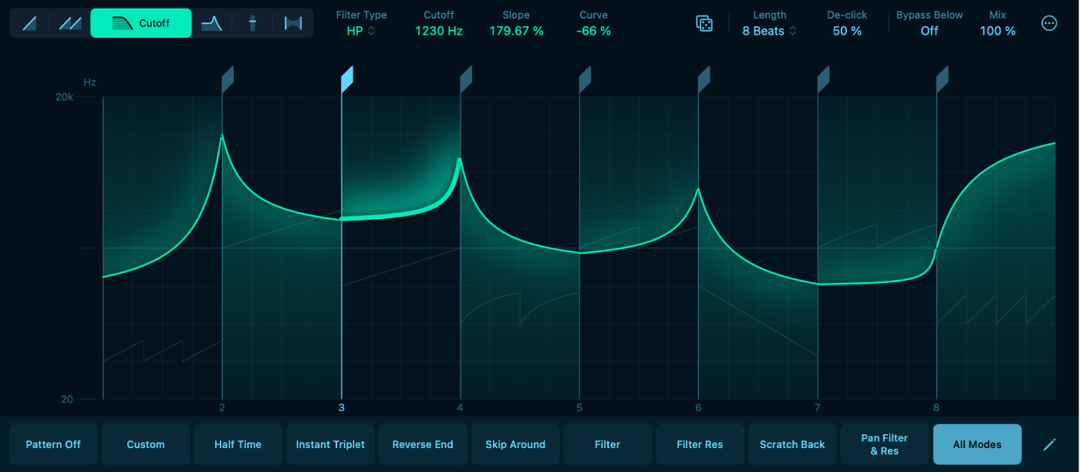
Task: Click beat number 3 on the ruler
Action: 341,407
